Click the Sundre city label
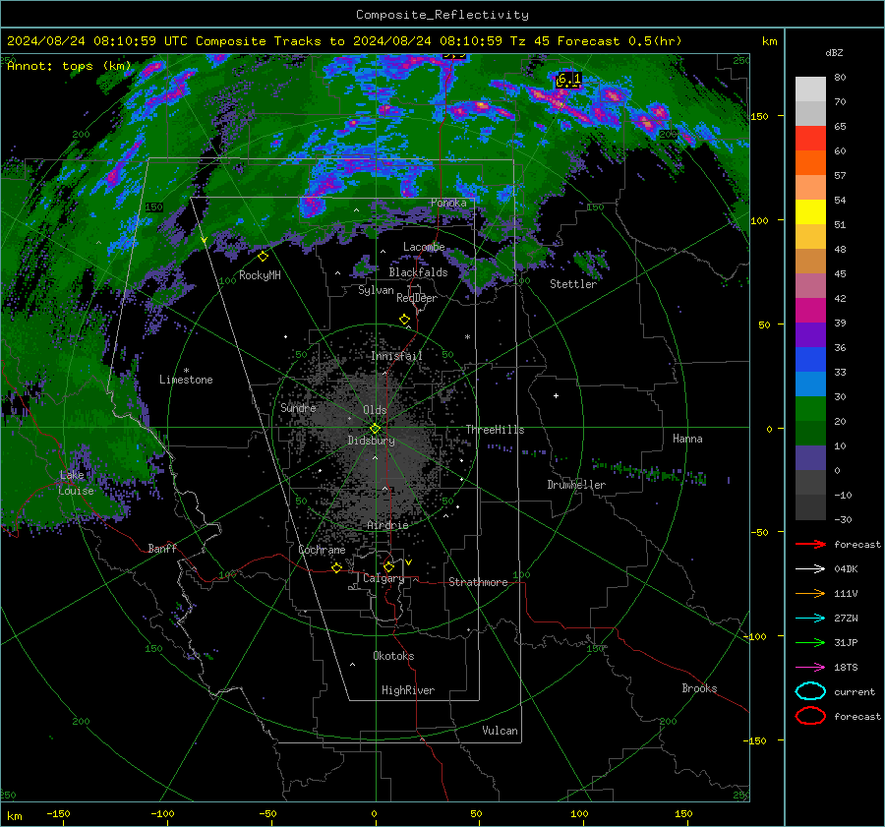Image resolution: width=885 pixels, height=827 pixels. 298,407
